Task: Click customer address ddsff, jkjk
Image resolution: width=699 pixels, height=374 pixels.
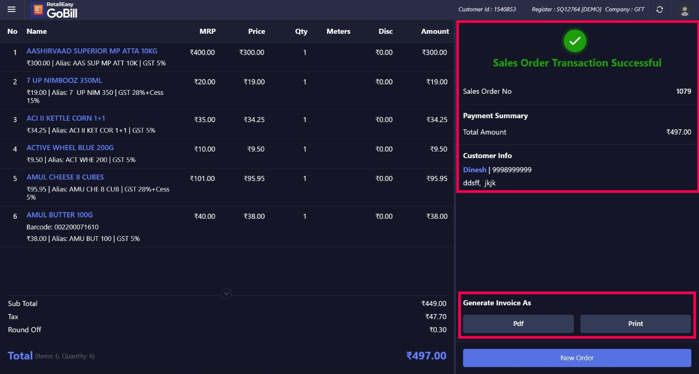Action: point(479,183)
